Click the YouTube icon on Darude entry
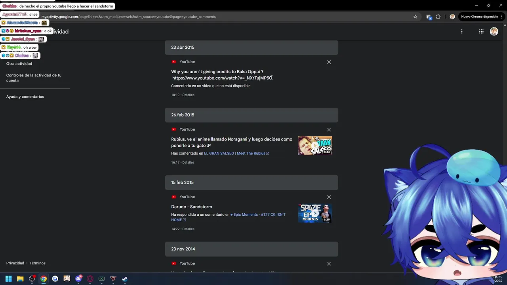Image resolution: width=507 pixels, height=285 pixels. point(173,197)
